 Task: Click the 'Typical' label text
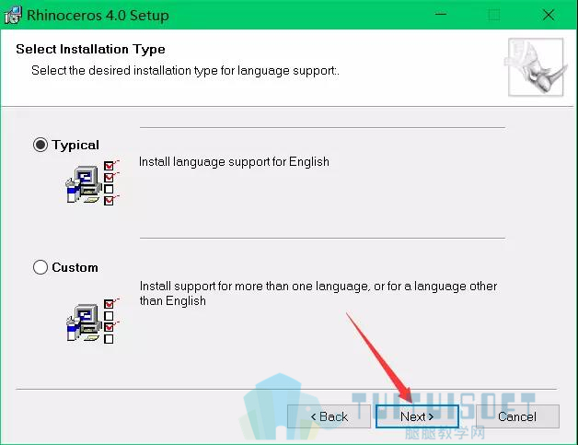(x=75, y=145)
